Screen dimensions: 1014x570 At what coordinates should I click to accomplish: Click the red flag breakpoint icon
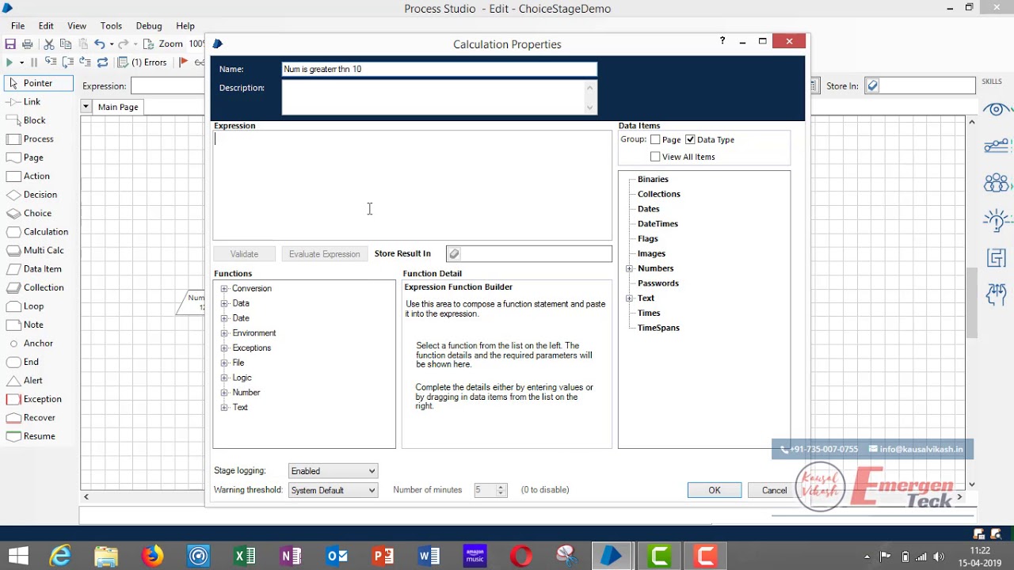(184, 63)
